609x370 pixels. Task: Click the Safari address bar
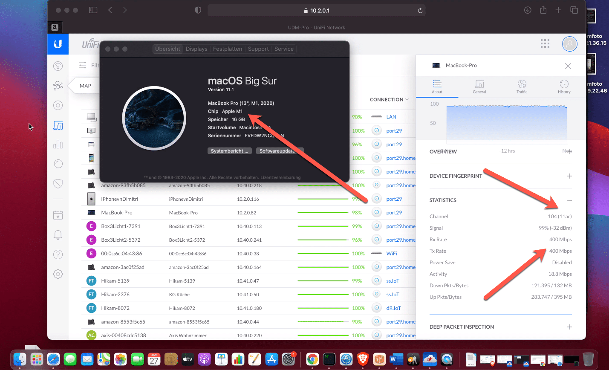coord(317,11)
